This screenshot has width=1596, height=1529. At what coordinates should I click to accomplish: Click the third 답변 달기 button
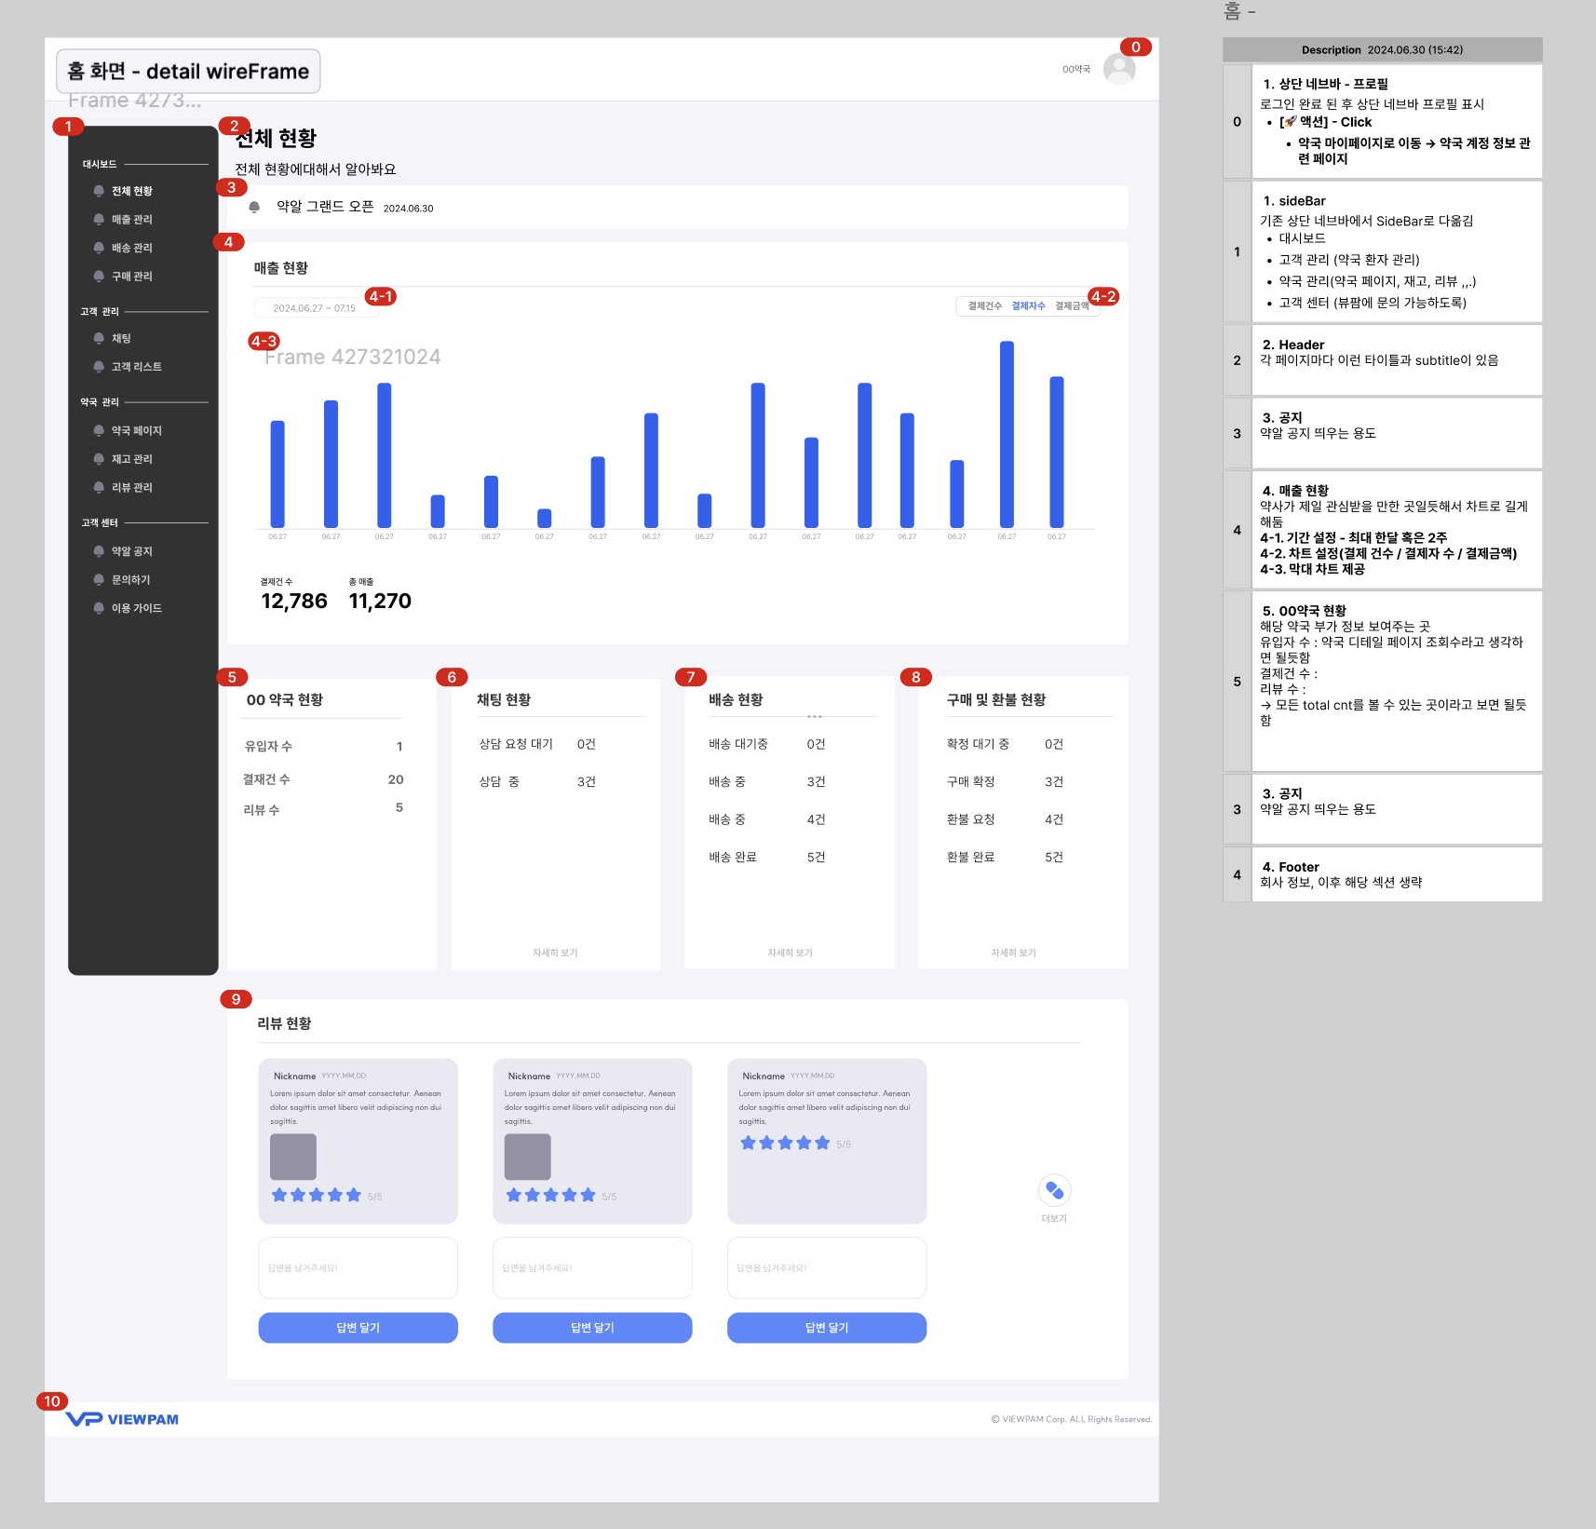827,1328
